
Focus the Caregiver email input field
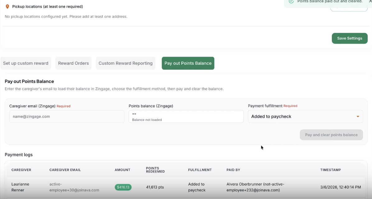pos(67,117)
